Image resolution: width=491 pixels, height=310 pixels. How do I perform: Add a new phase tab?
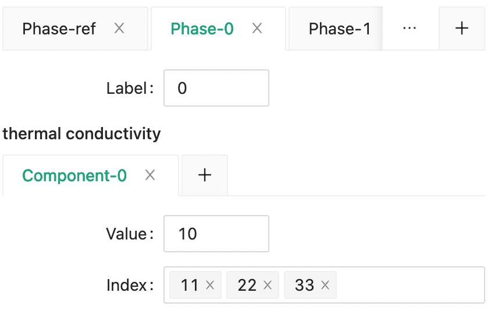click(462, 29)
